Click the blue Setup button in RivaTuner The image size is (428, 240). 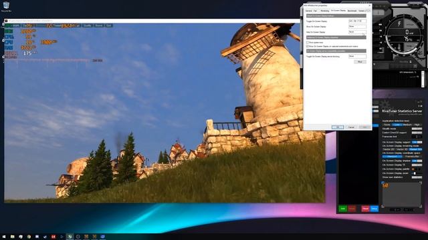tap(374, 209)
